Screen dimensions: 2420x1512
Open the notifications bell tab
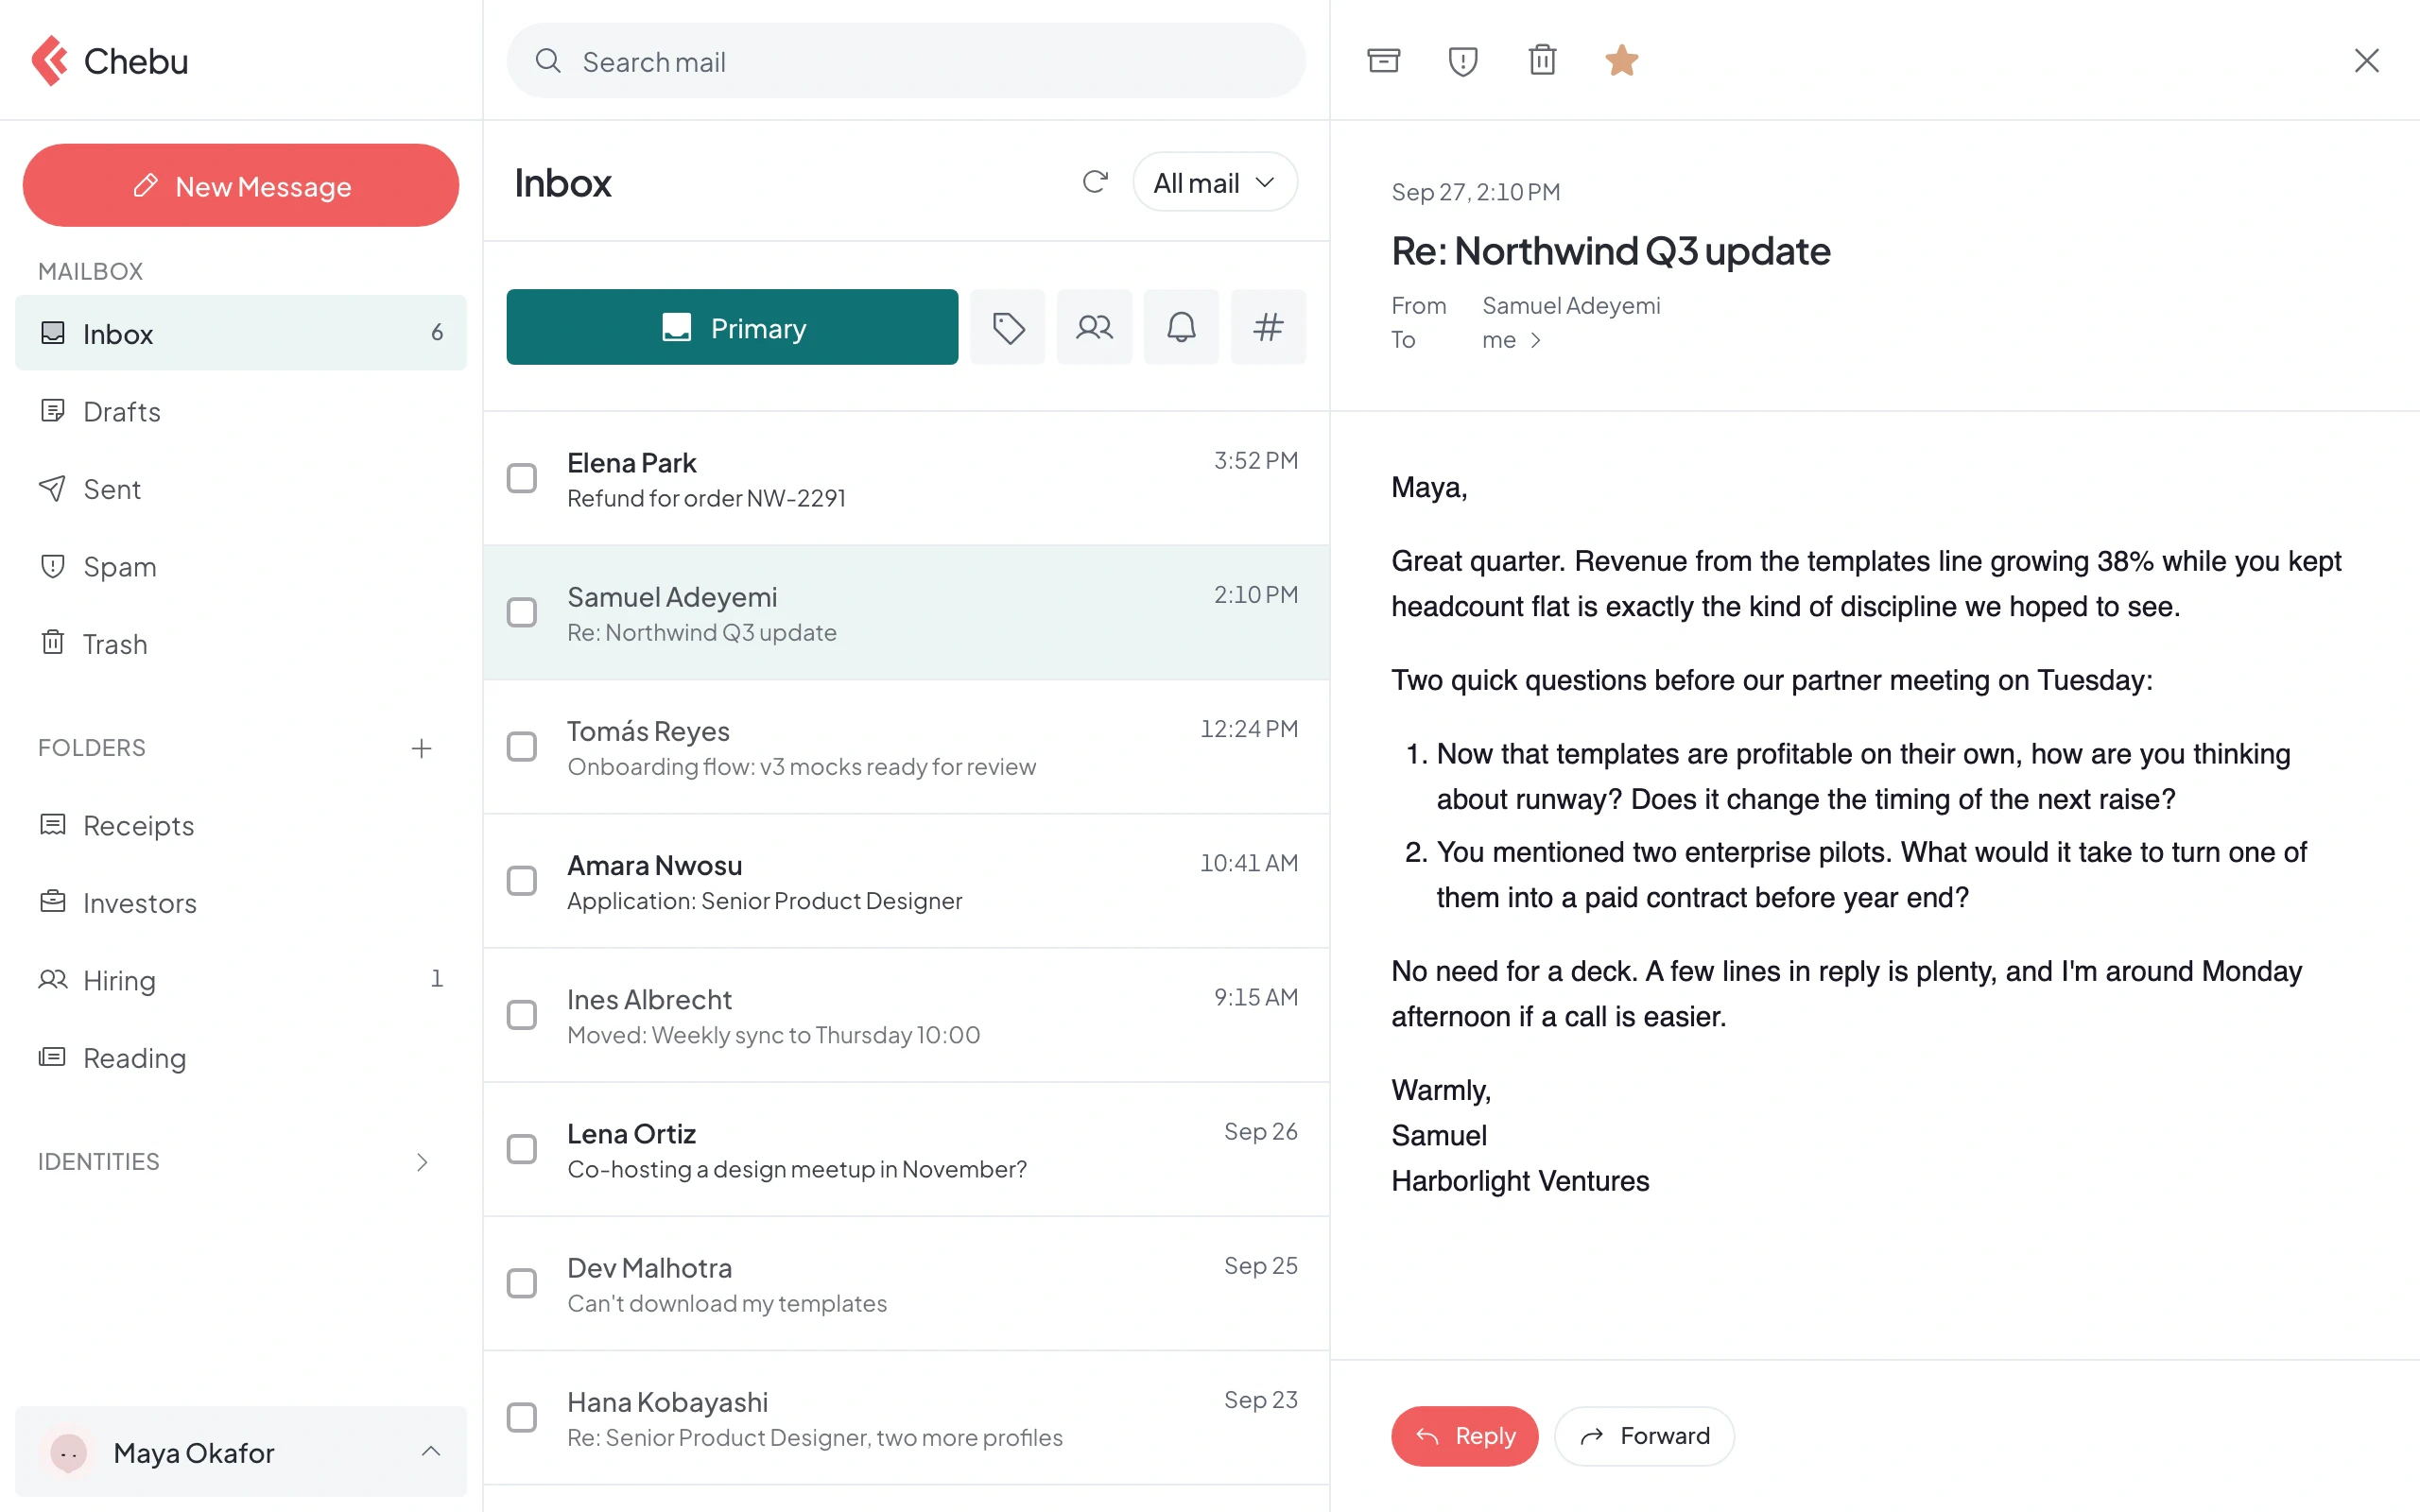[x=1181, y=327]
